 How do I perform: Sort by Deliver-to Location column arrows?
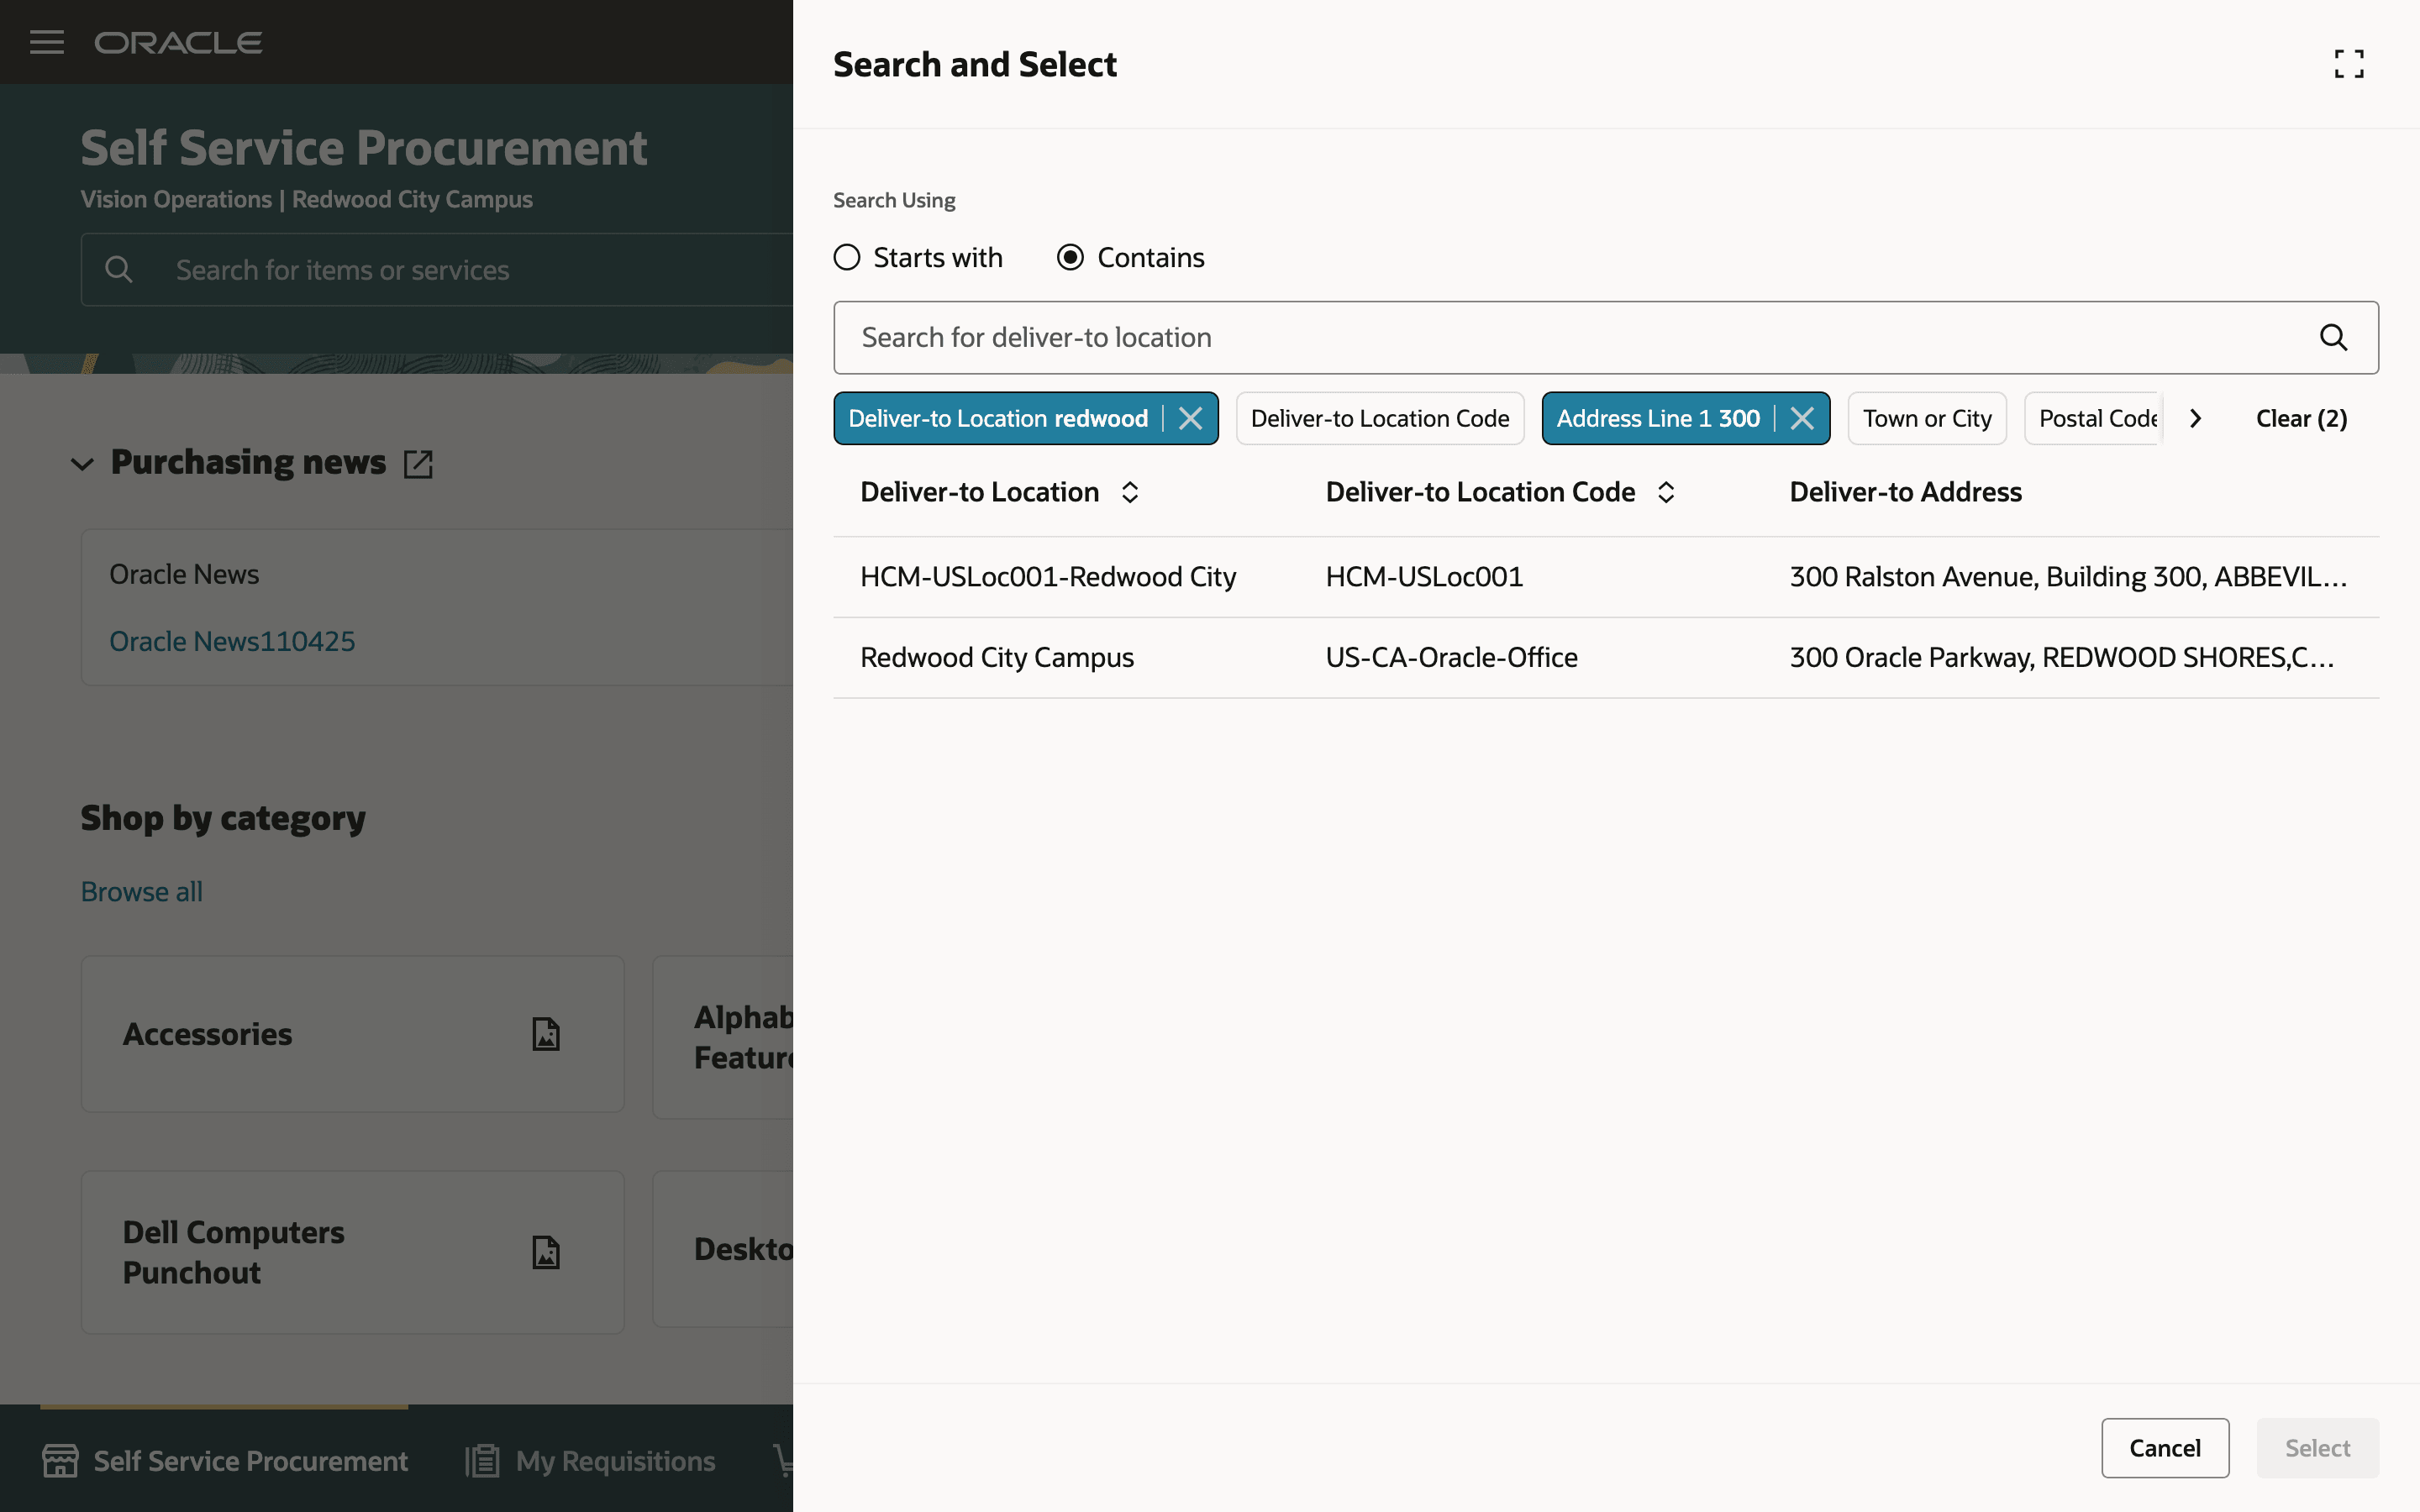1130,492
